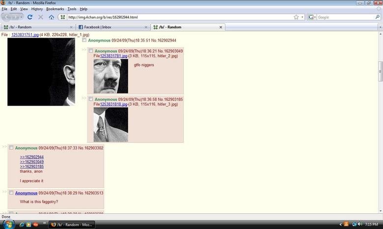The width and height of the screenshot is (383, 229).
Task: Click the Home icon in the toolbar
Action: 51,17
